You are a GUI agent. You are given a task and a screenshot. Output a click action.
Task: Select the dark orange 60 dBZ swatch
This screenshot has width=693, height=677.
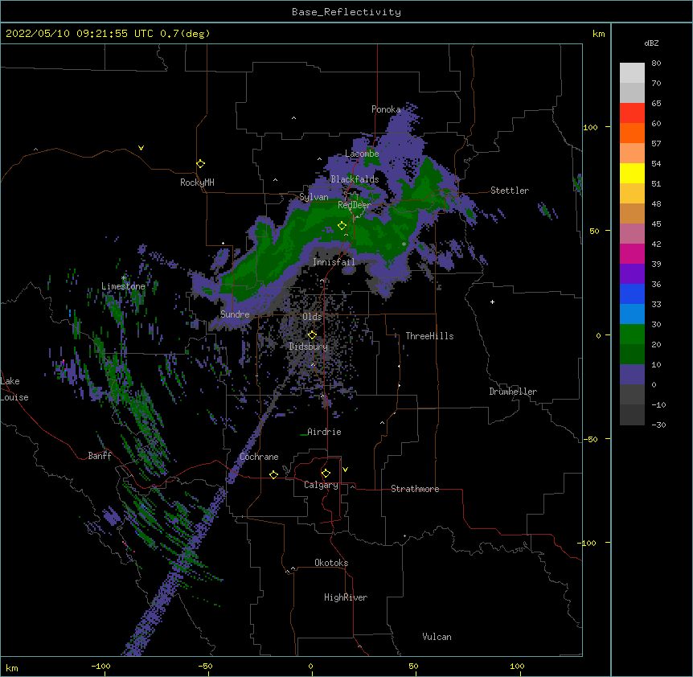632,133
